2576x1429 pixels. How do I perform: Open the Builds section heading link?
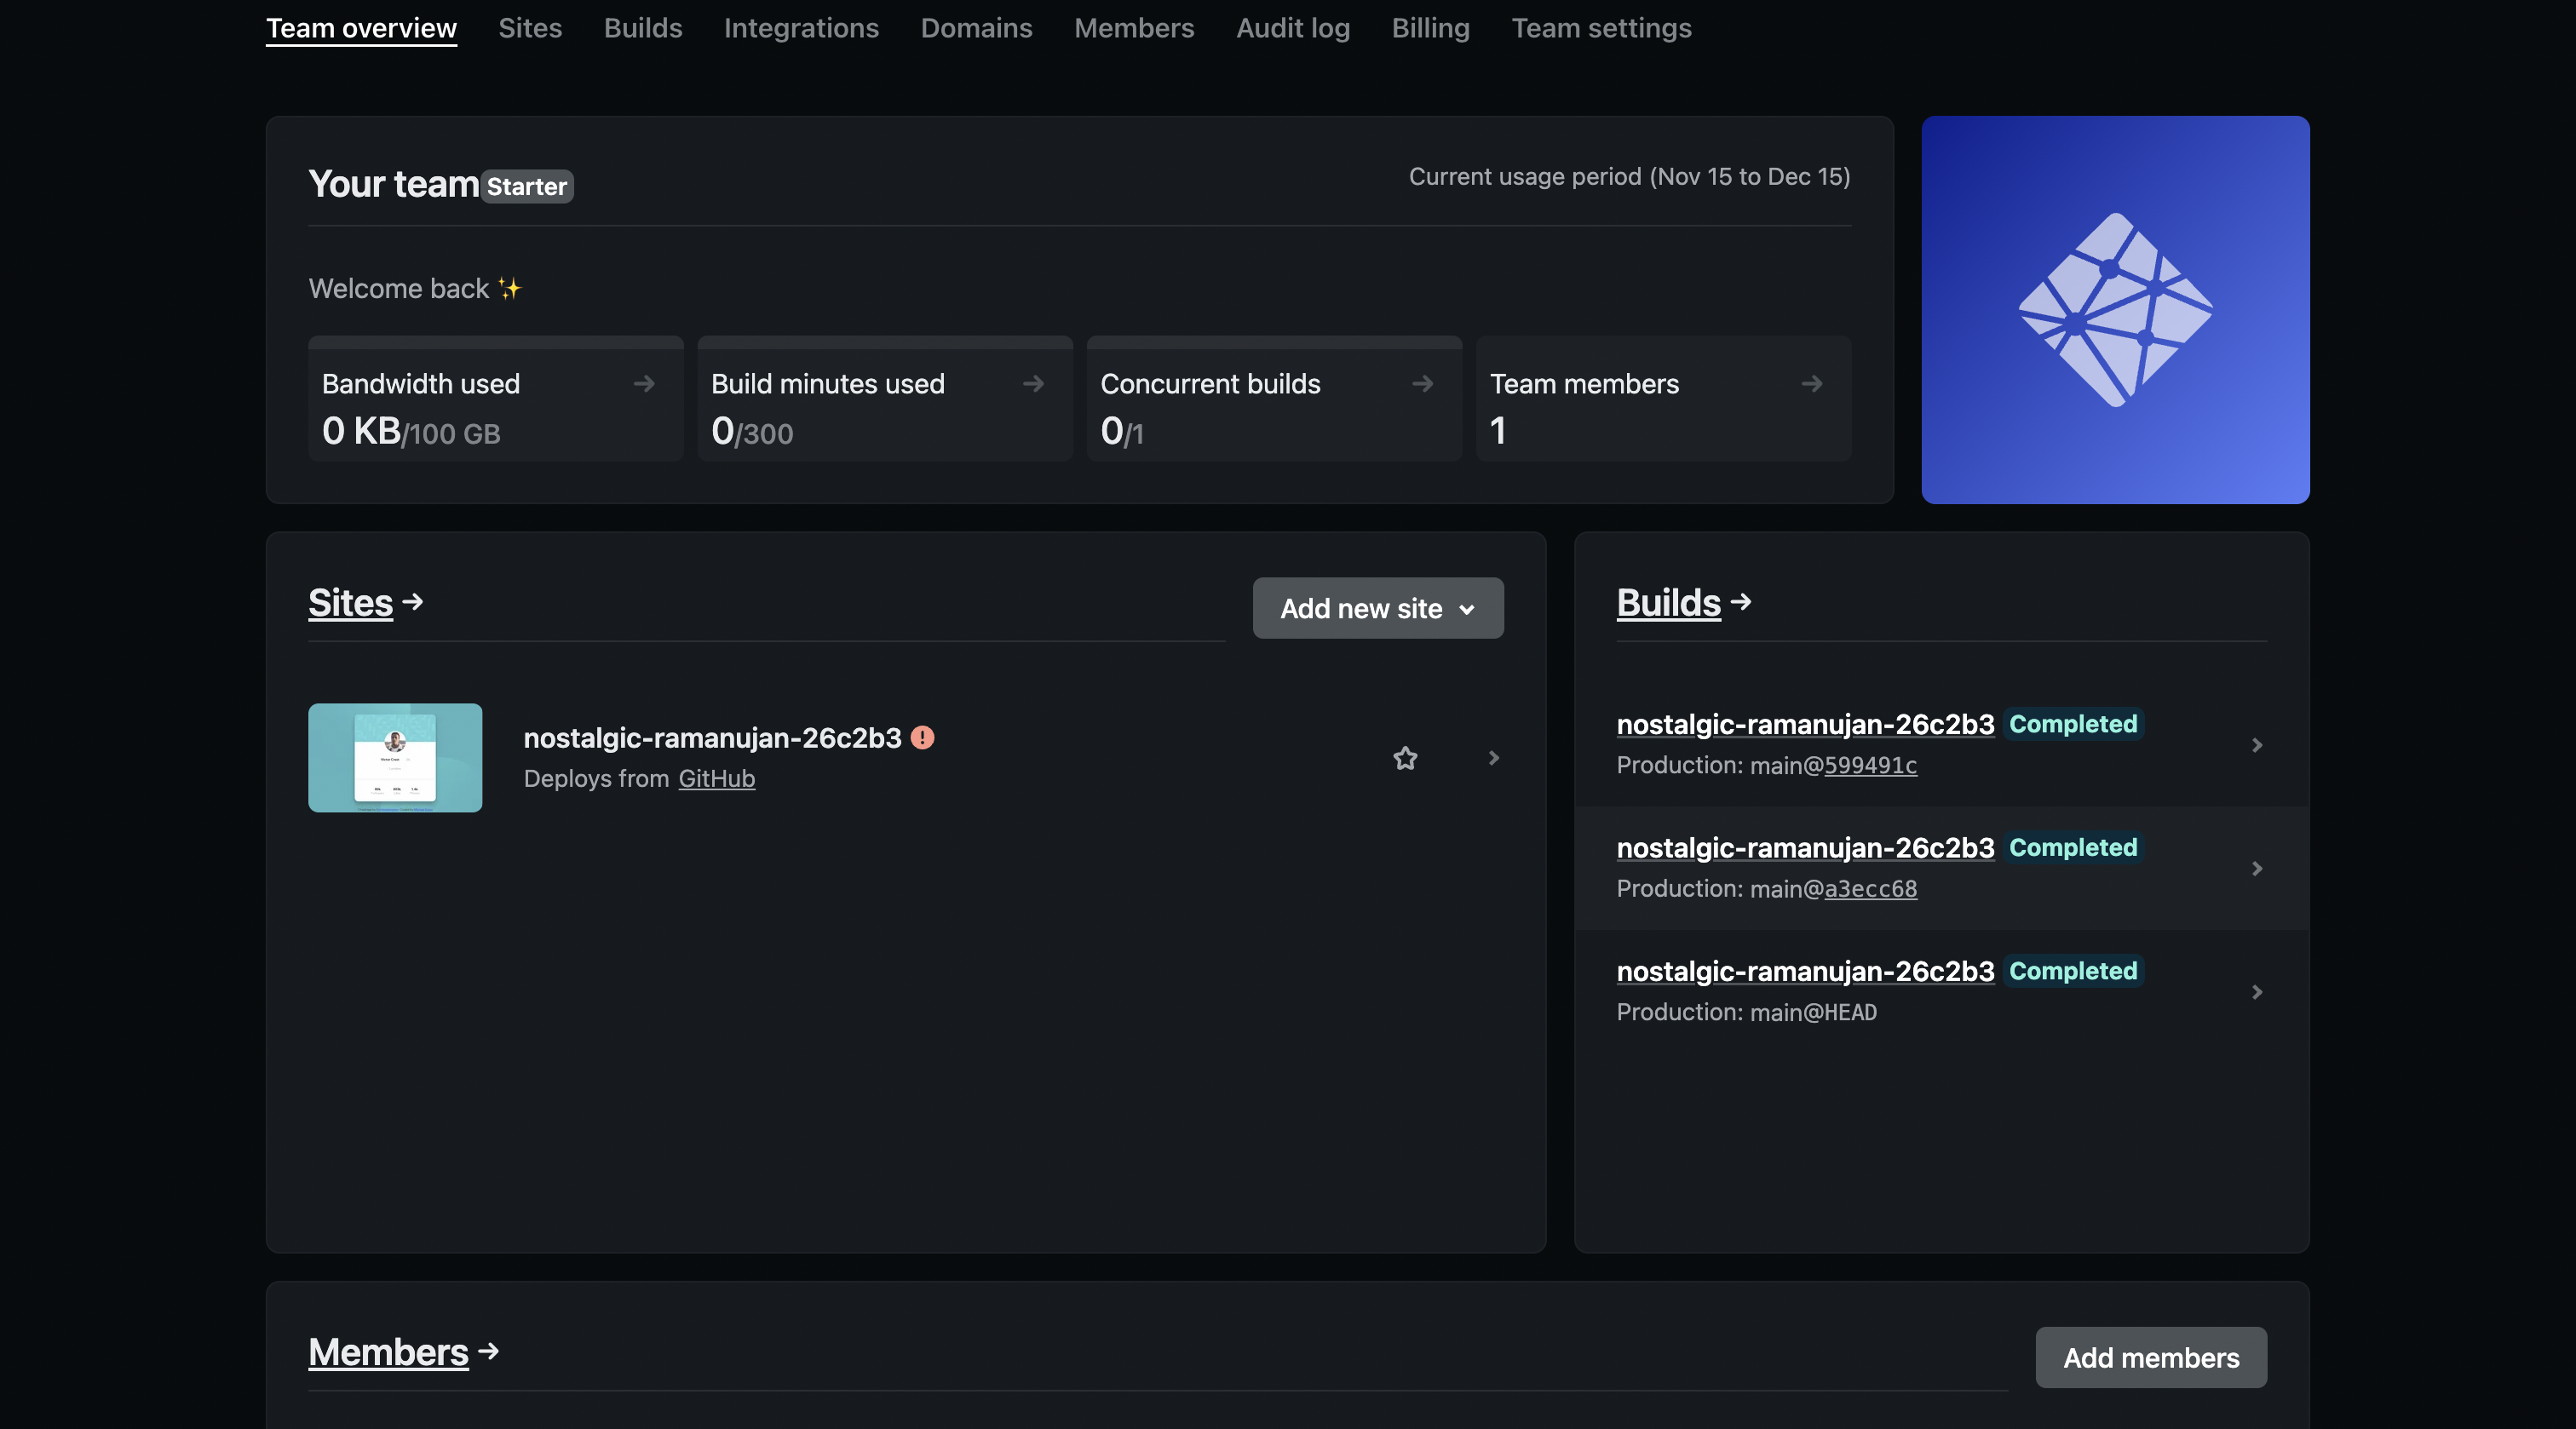(x=1668, y=603)
